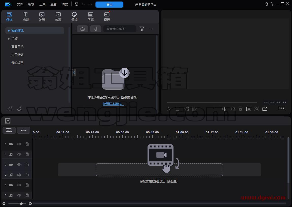Mute audio track 2
The height and width of the screenshot is (207, 292).
19,175
